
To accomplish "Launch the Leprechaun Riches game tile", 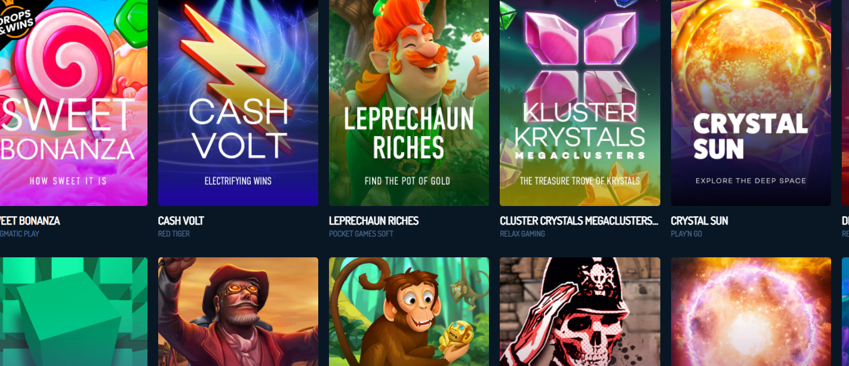I will tap(409, 103).
